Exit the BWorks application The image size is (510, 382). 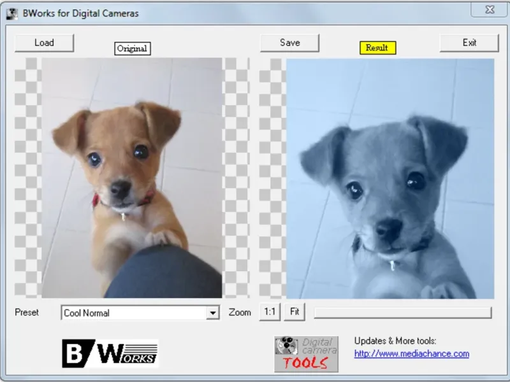point(469,43)
